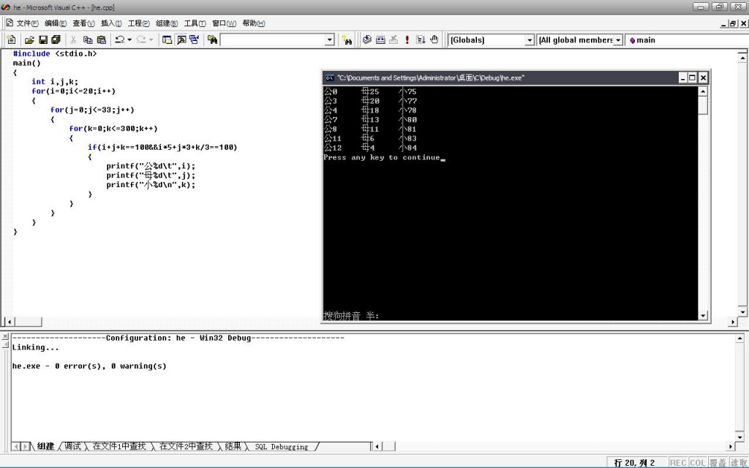
Task: Maximize the he.exe console window
Action: click(692, 78)
